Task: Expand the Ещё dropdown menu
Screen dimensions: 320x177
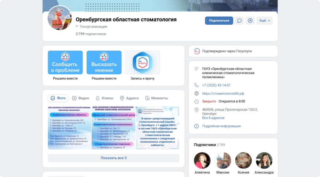Action: (x=264, y=21)
